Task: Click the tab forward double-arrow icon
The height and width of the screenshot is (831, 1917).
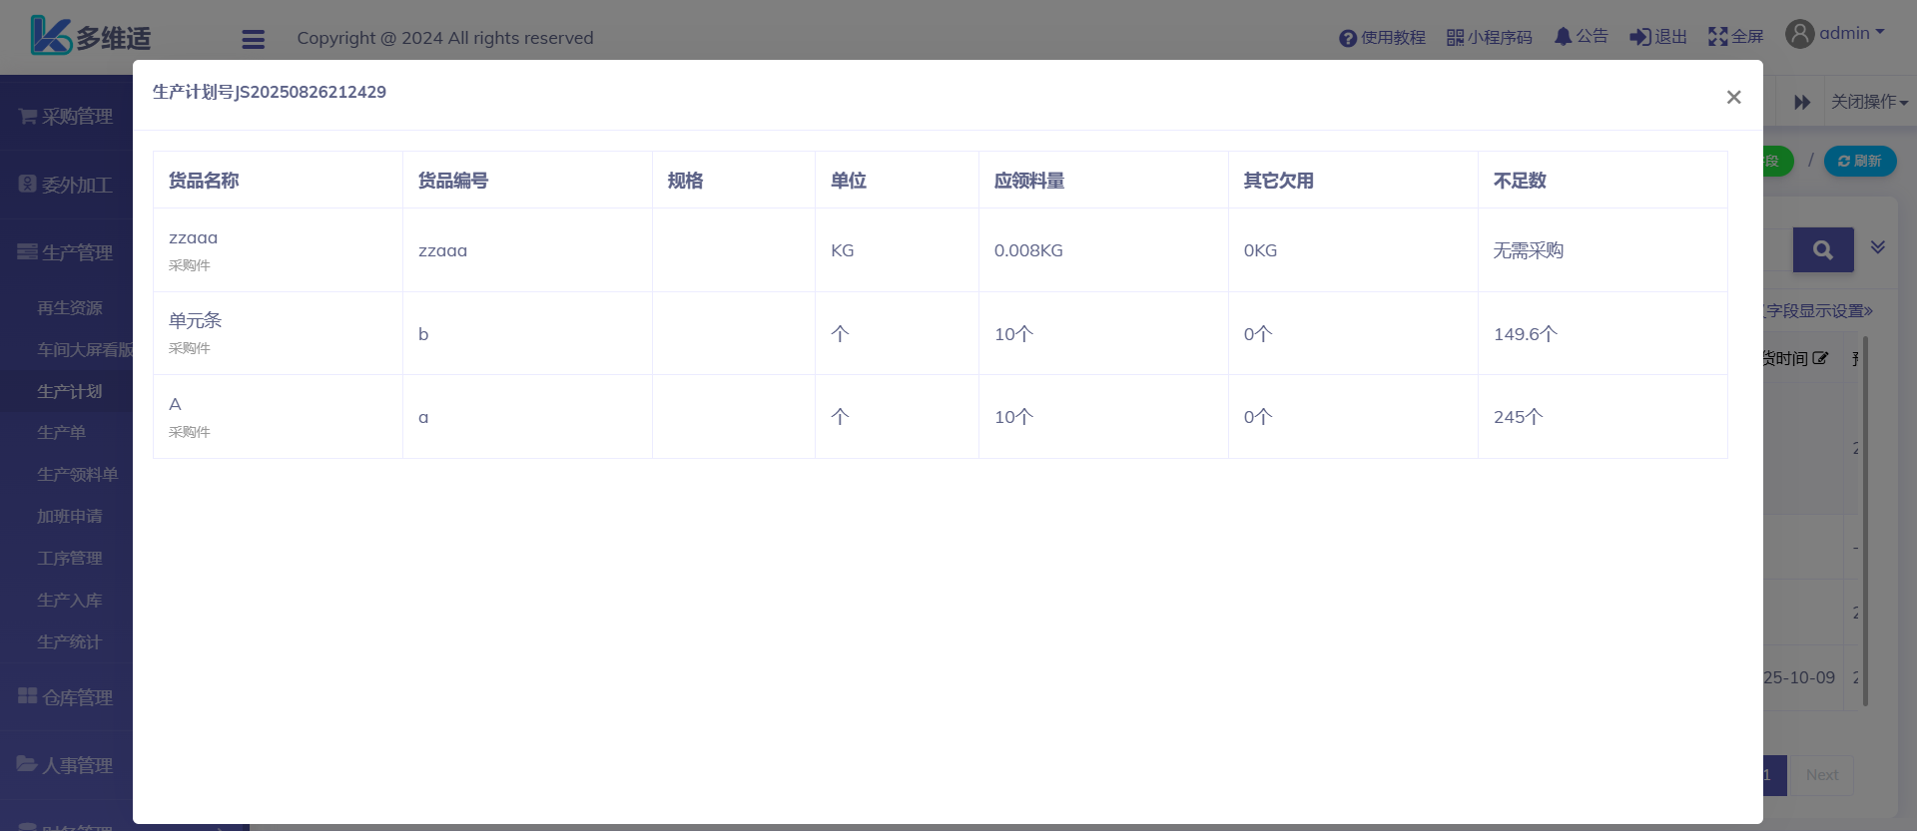Action: click(1801, 102)
